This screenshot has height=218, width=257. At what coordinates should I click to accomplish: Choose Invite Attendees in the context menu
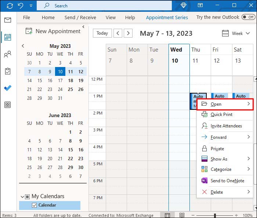tap(225, 126)
